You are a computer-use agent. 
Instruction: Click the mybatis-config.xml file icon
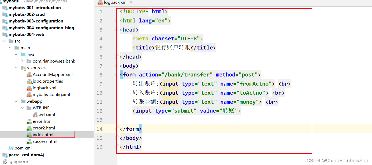29,95
